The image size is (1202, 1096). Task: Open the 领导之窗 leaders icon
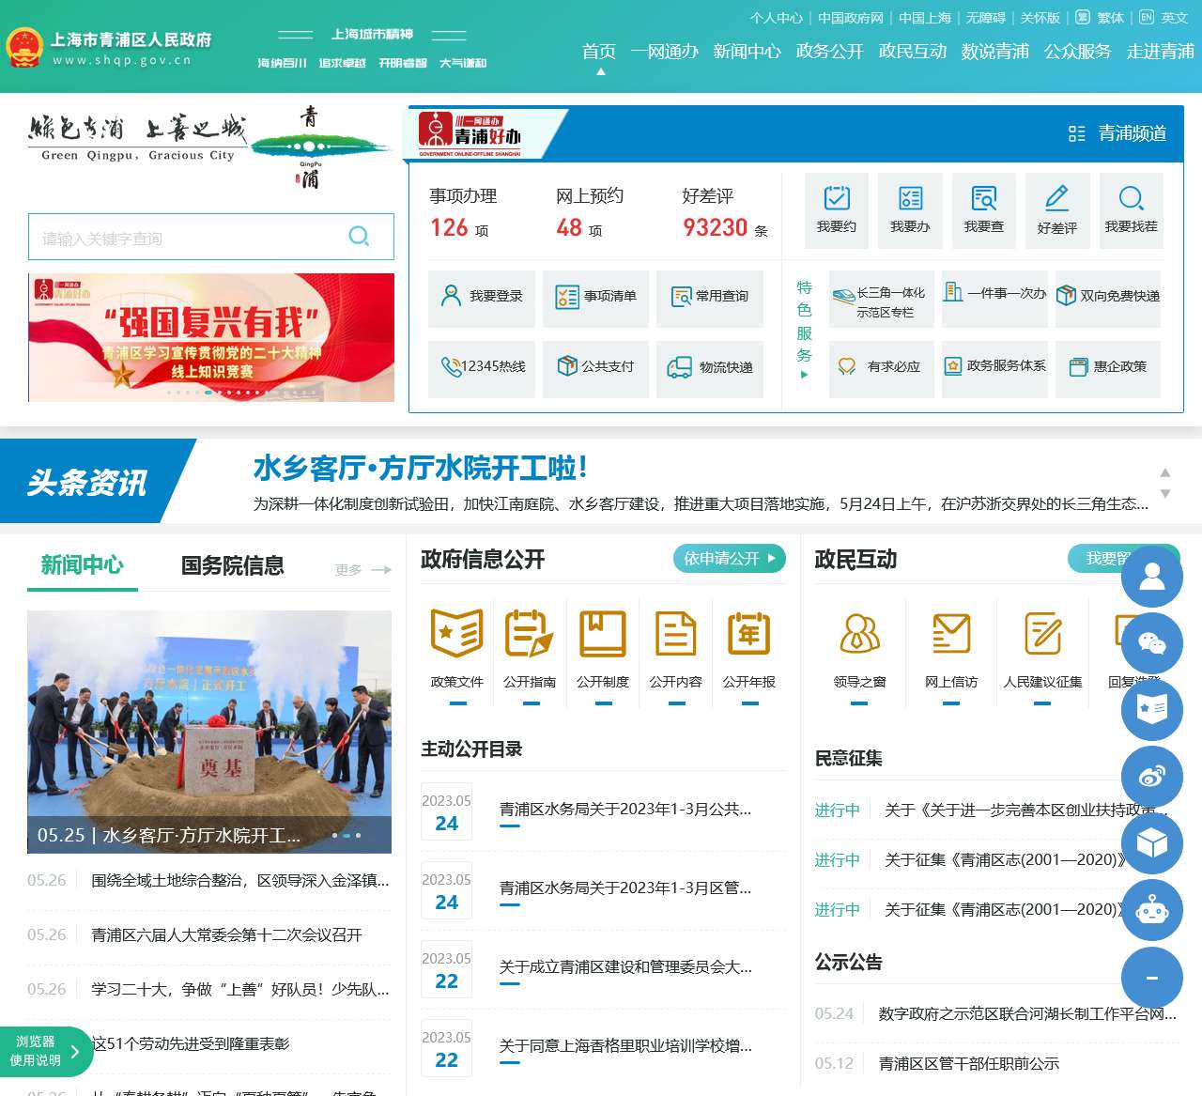click(859, 633)
